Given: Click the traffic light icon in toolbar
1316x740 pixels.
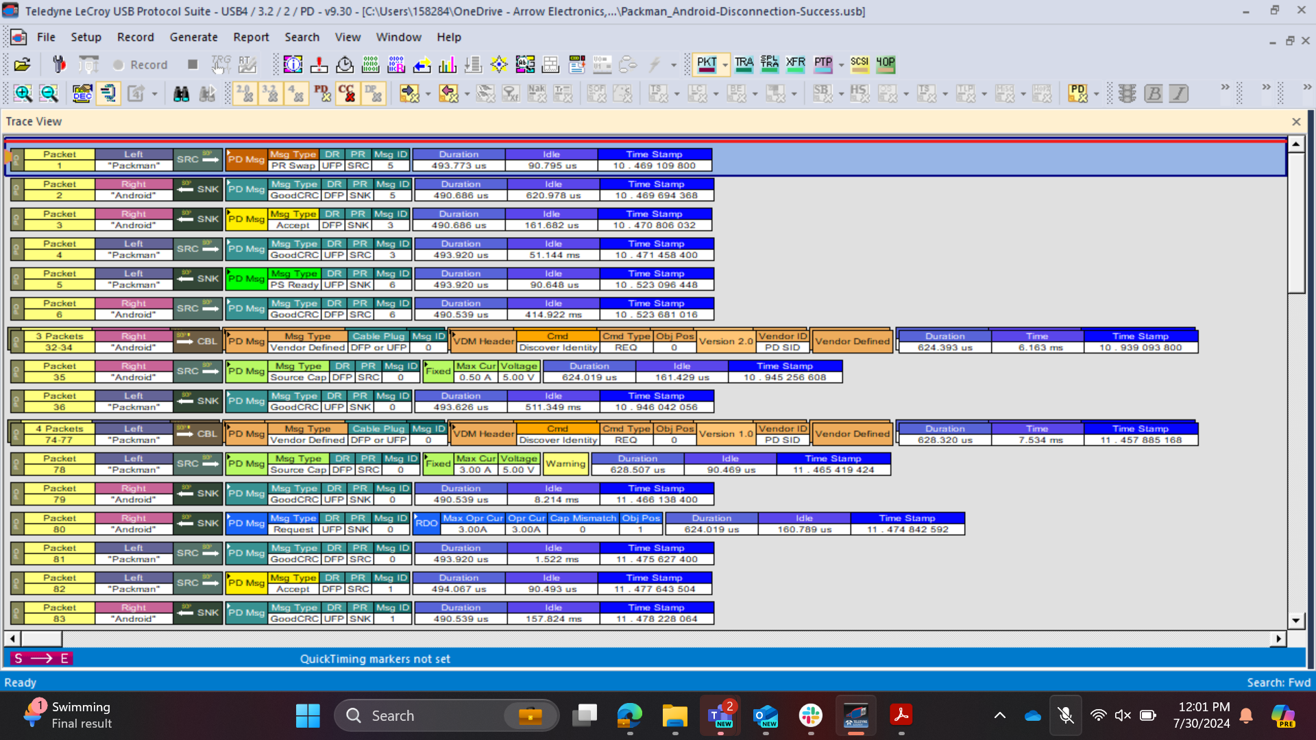Looking at the screenshot, I should click(1128, 94).
